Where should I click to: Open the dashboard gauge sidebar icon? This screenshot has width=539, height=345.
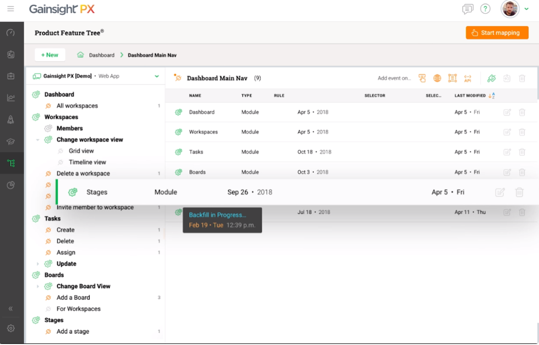click(10, 33)
